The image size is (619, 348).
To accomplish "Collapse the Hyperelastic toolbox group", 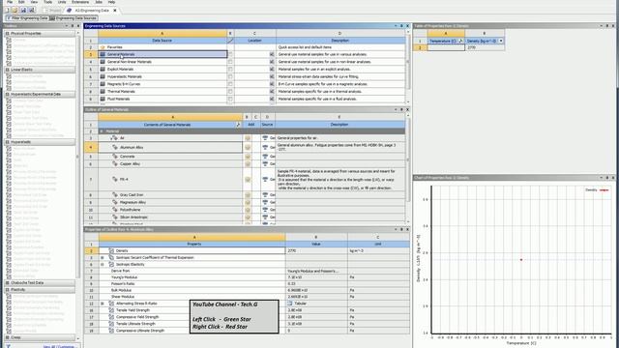I will (x=7, y=142).
